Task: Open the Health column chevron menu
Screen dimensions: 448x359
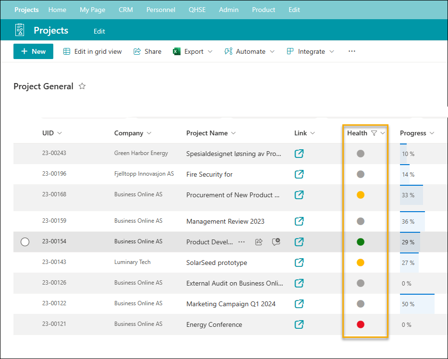Action: pyautogui.click(x=383, y=133)
